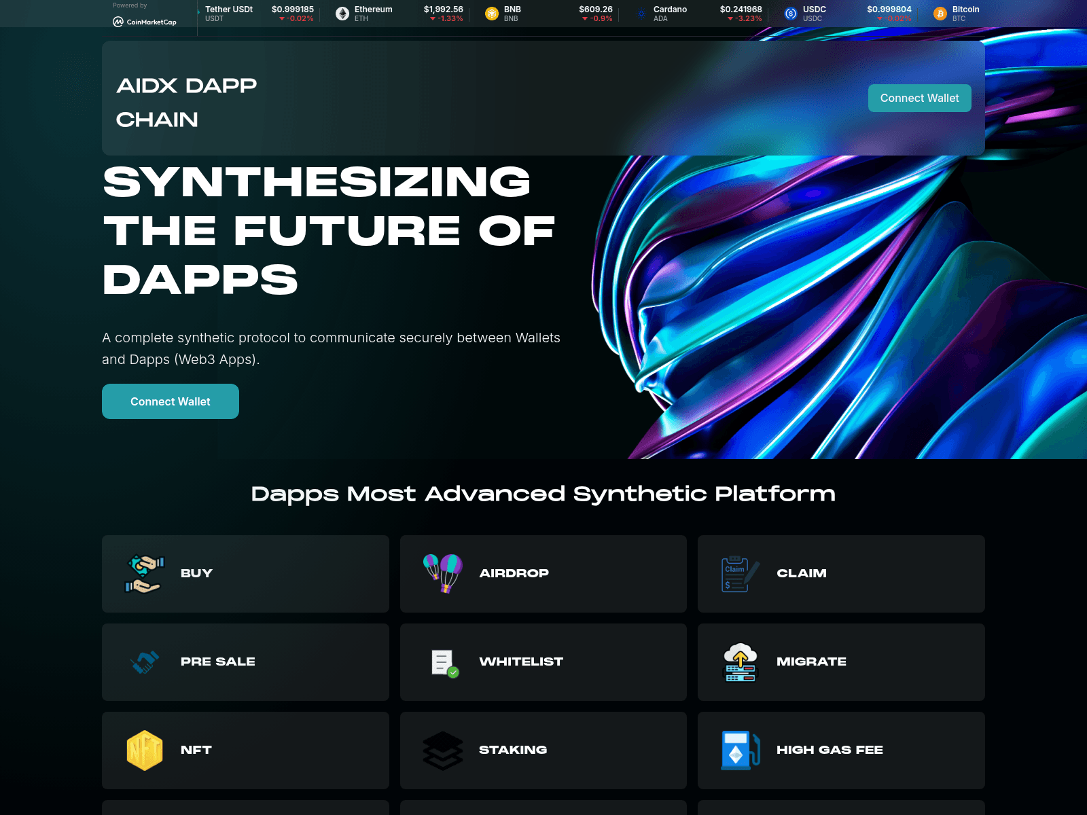Click the Cardano coin icon
1087x815 pixels.
point(641,14)
